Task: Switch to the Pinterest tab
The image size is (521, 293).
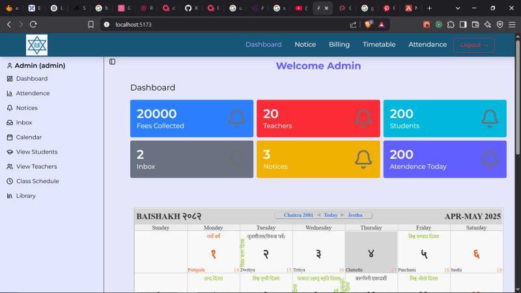Action: pyautogui.click(x=389, y=8)
